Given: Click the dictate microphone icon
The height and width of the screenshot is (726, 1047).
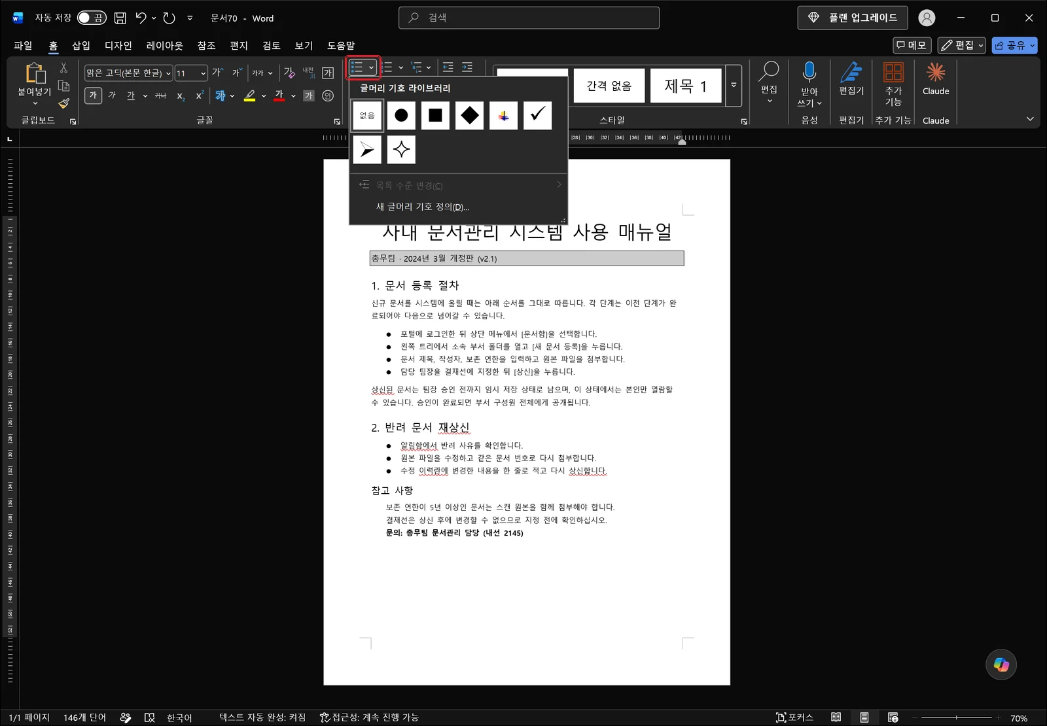Looking at the screenshot, I should click(x=809, y=72).
